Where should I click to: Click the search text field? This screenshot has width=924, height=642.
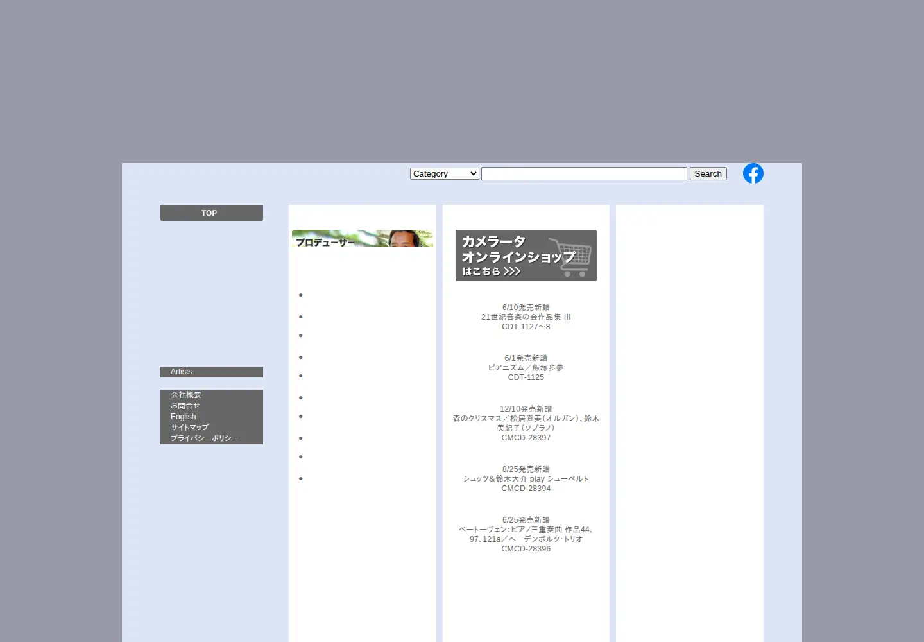coord(584,174)
